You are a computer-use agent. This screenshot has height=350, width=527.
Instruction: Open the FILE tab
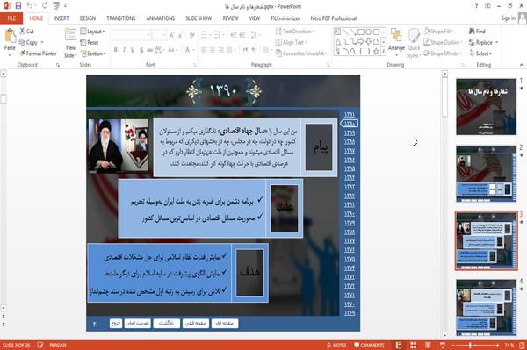[x=11, y=18]
